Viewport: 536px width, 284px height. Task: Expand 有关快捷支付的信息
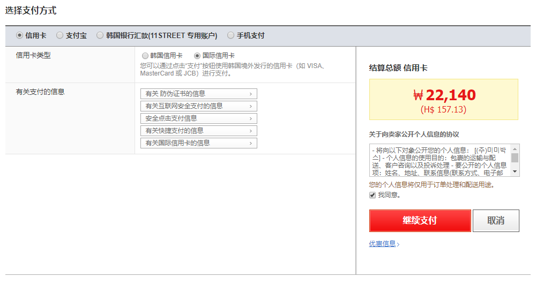(x=198, y=131)
